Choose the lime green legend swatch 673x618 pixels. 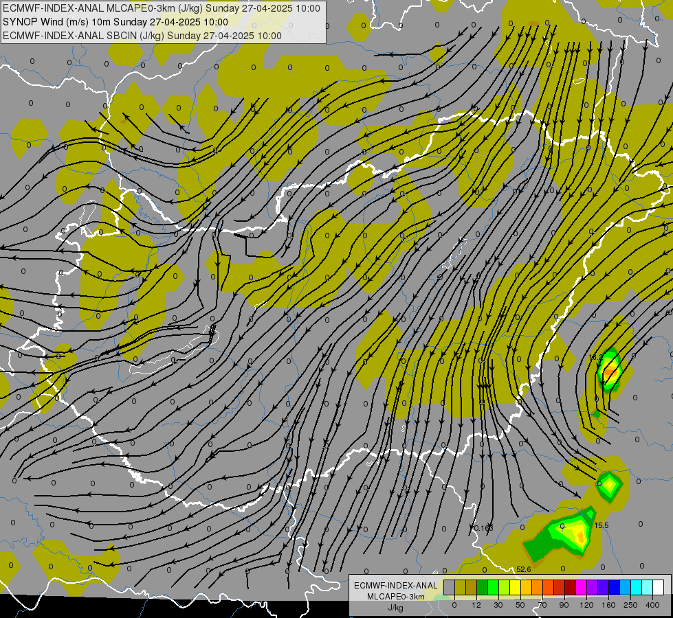(x=505, y=587)
